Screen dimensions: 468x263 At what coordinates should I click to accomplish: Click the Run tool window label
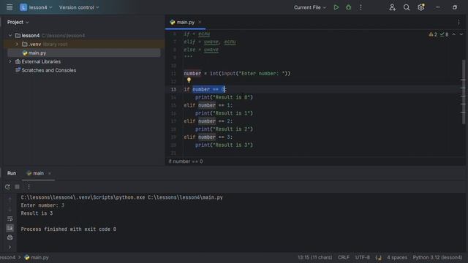coord(12,173)
